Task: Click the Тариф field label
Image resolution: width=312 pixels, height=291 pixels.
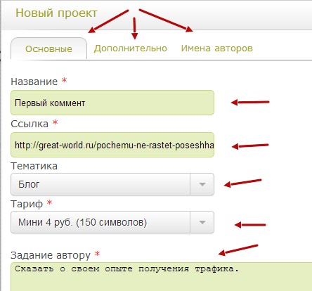Action: [x=27, y=204]
